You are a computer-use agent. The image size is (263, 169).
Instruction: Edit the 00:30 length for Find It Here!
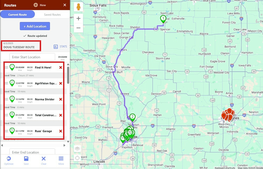tap(30, 67)
